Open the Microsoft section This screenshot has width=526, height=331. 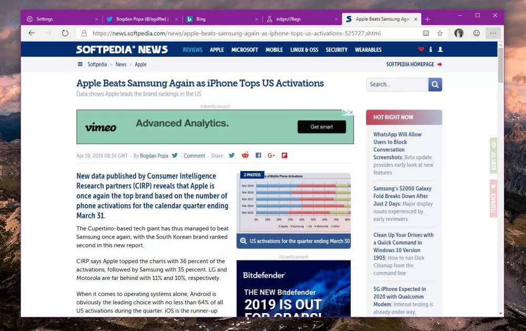[x=245, y=49]
